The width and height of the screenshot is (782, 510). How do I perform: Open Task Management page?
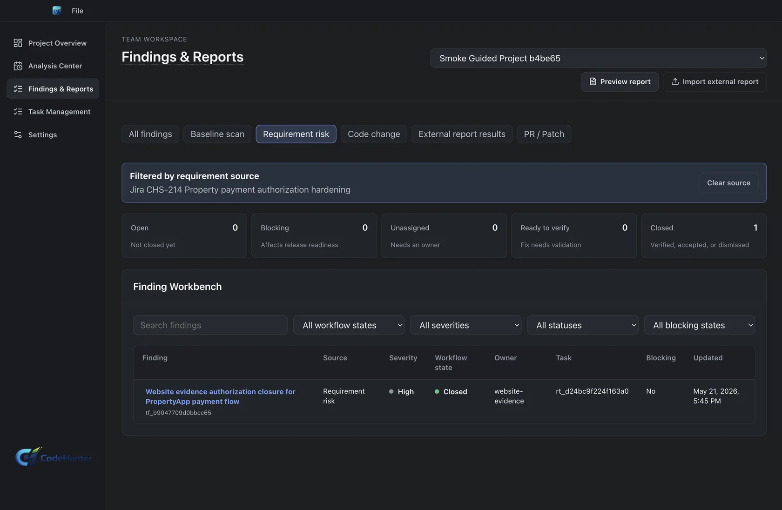point(53,112)
